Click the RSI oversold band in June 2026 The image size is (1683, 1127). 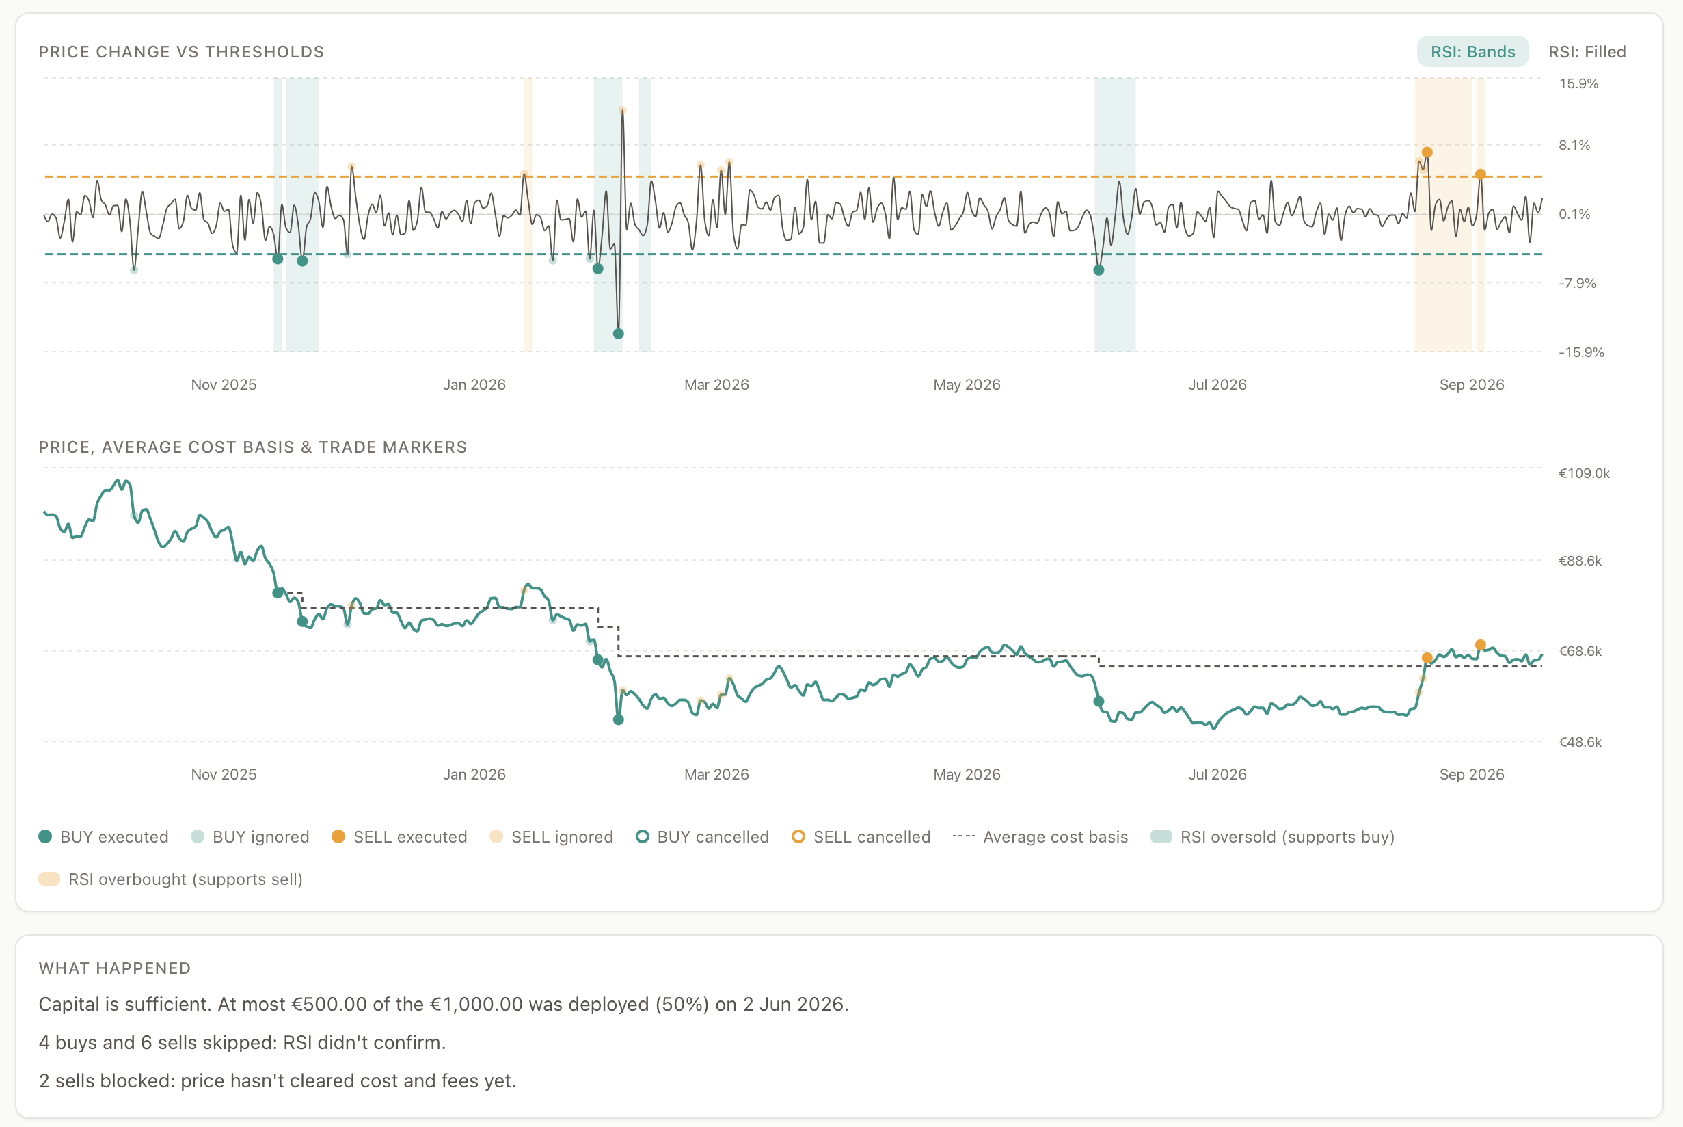pyautogui.click(x=1115, y=214)
